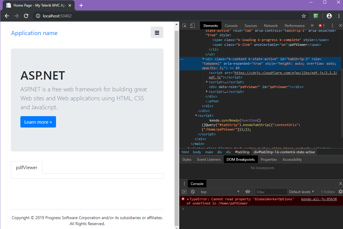Go forward with the browser forward arrow

tap(16, 16)
